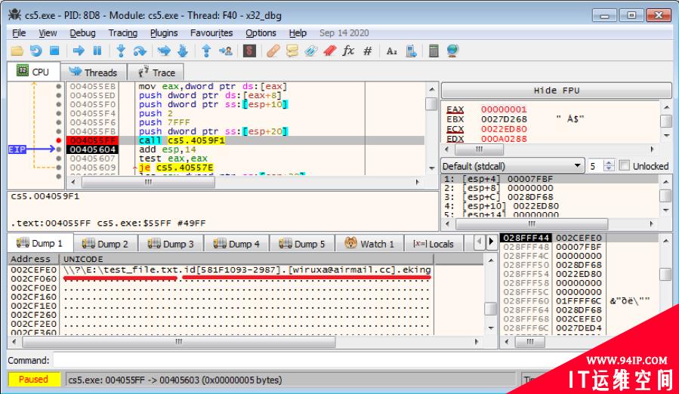679x394 pixels.
Task: Open the Options menu
Action: [x=261, y=33]
